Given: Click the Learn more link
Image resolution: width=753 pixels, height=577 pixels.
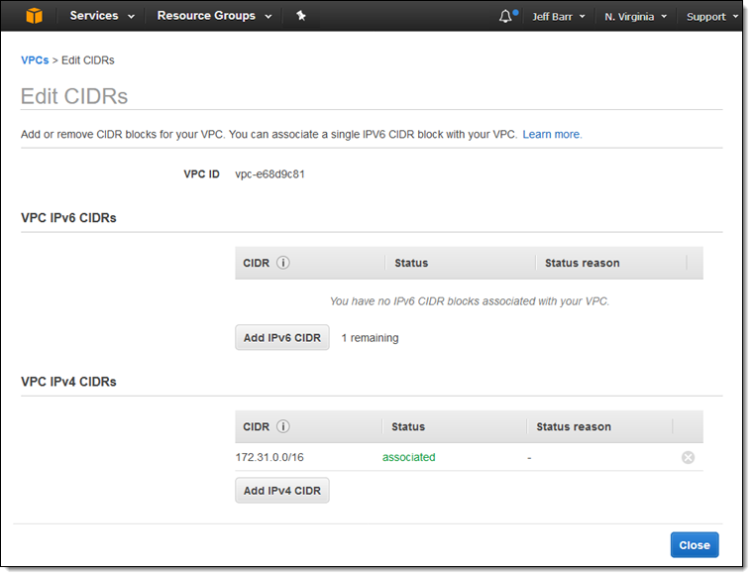Looking at the screenshot, I should click(x=552, y=135).
